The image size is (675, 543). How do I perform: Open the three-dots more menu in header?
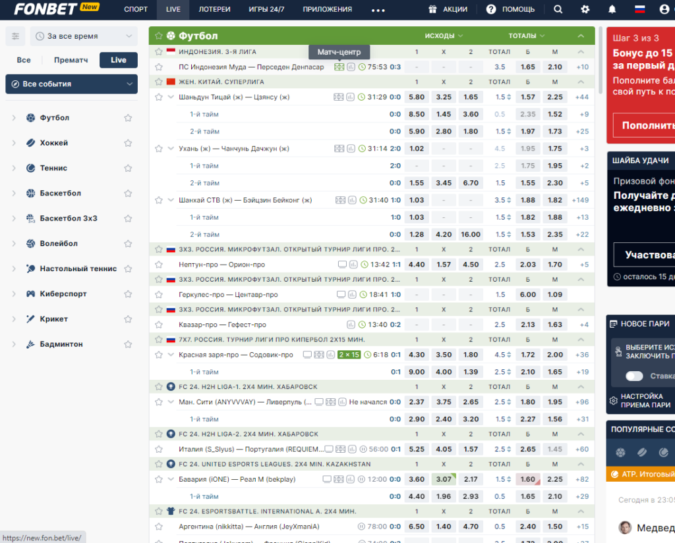tap(378, 10)
